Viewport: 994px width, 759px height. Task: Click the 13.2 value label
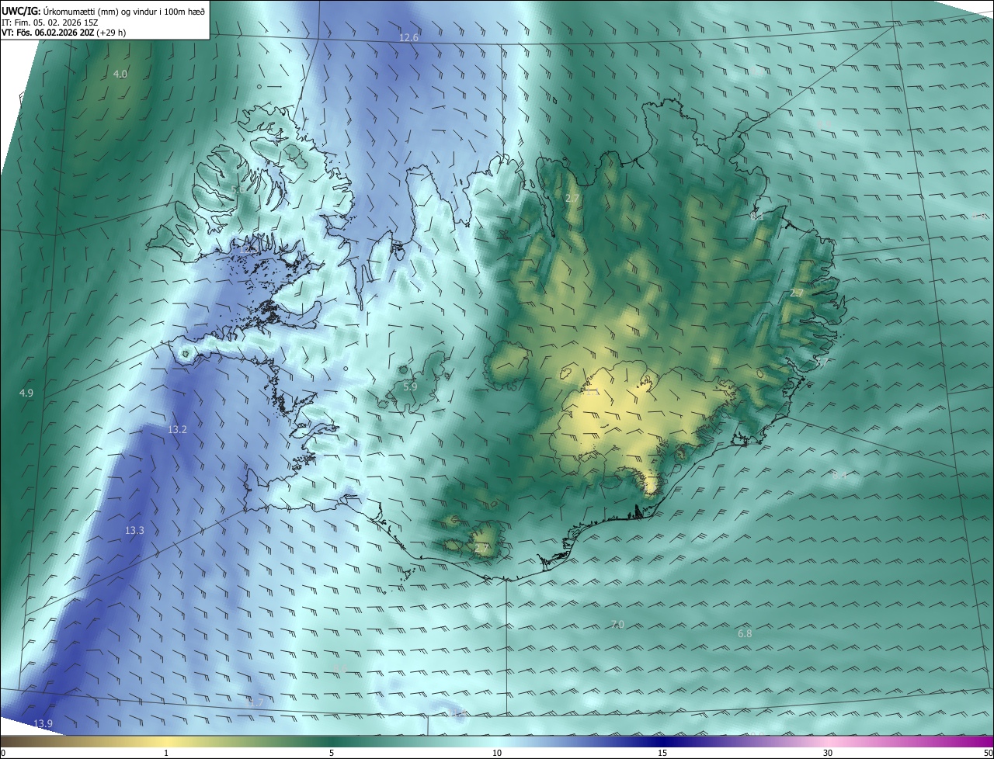pyautogui.click(x=178, y=430)
